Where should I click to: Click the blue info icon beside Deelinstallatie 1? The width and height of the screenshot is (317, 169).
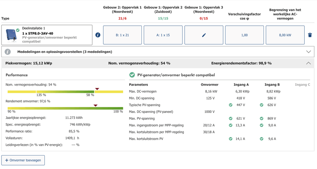tap(98, 35)
